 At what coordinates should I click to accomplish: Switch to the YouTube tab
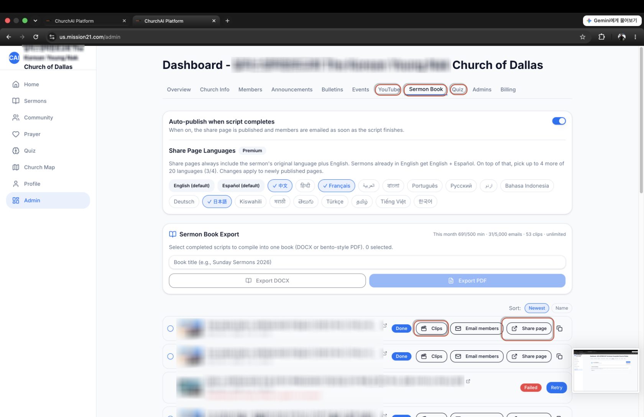pyautogui.click(x=388, y=90)
